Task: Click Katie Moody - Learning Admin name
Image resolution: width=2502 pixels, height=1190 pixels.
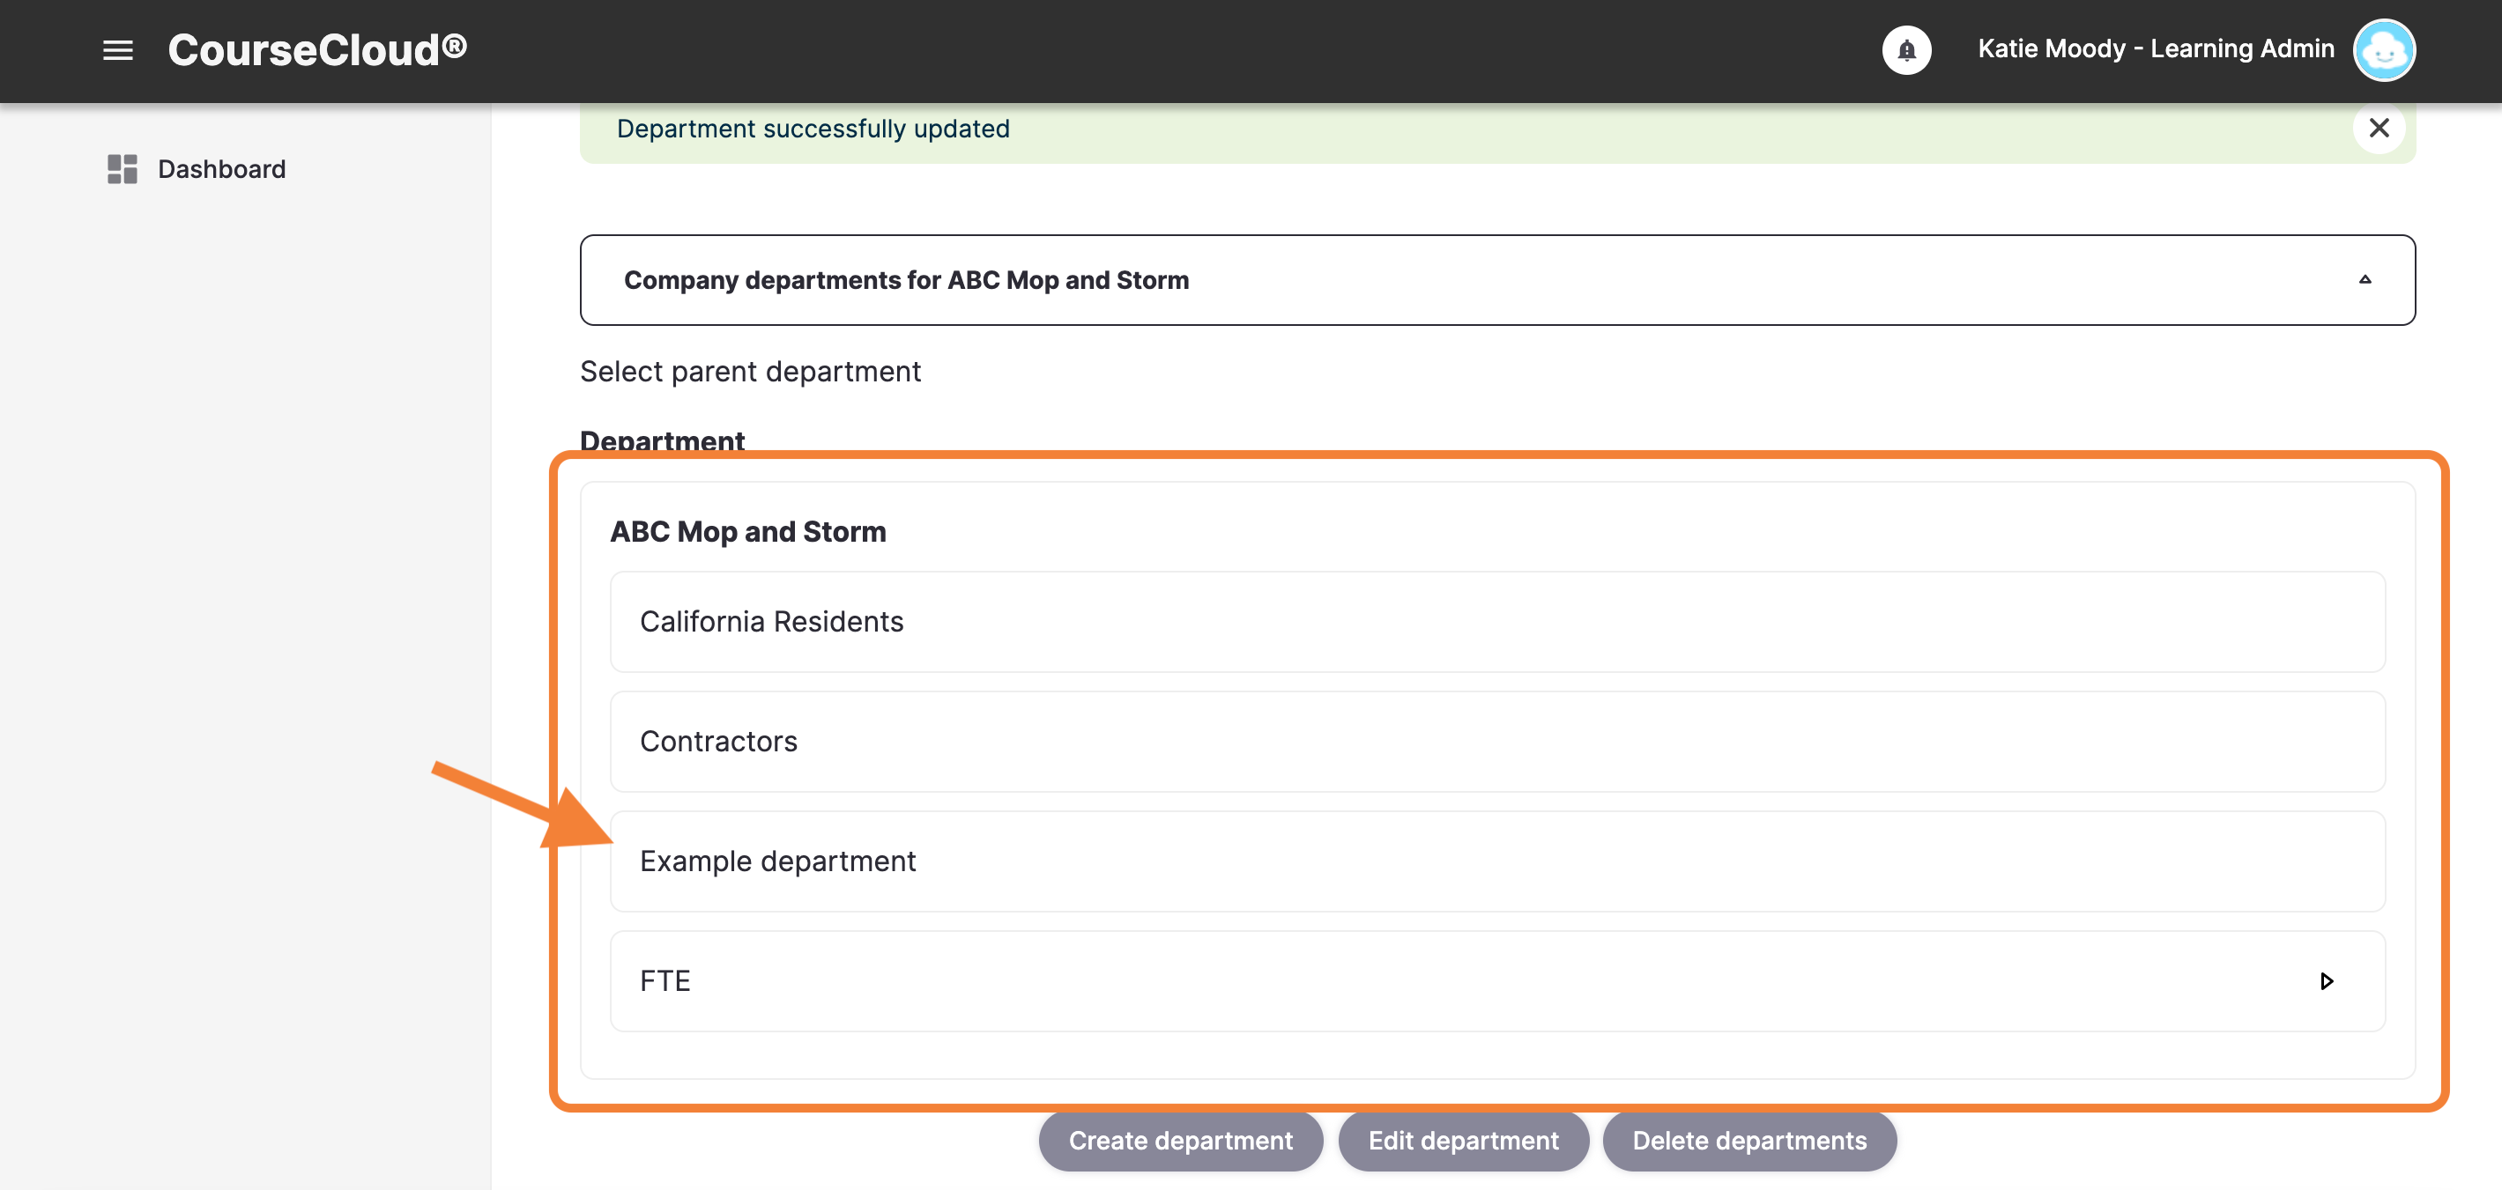Action: coord(2156,48)
